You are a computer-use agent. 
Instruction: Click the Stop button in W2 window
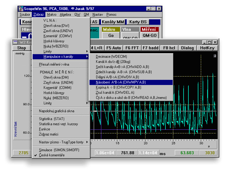tap(22, 48)
